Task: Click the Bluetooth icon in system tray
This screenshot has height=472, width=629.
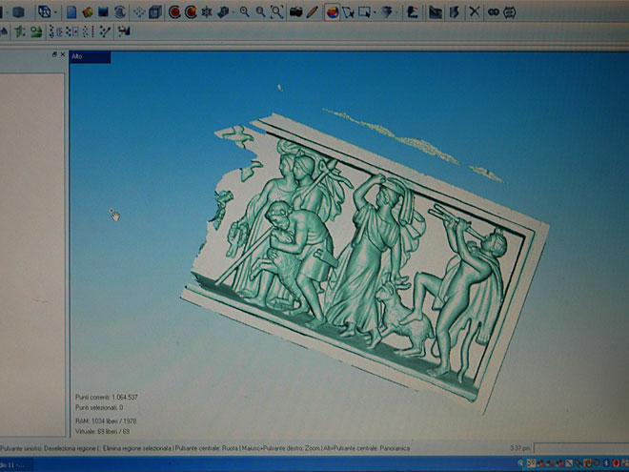Action: click(x=607, y=463)
